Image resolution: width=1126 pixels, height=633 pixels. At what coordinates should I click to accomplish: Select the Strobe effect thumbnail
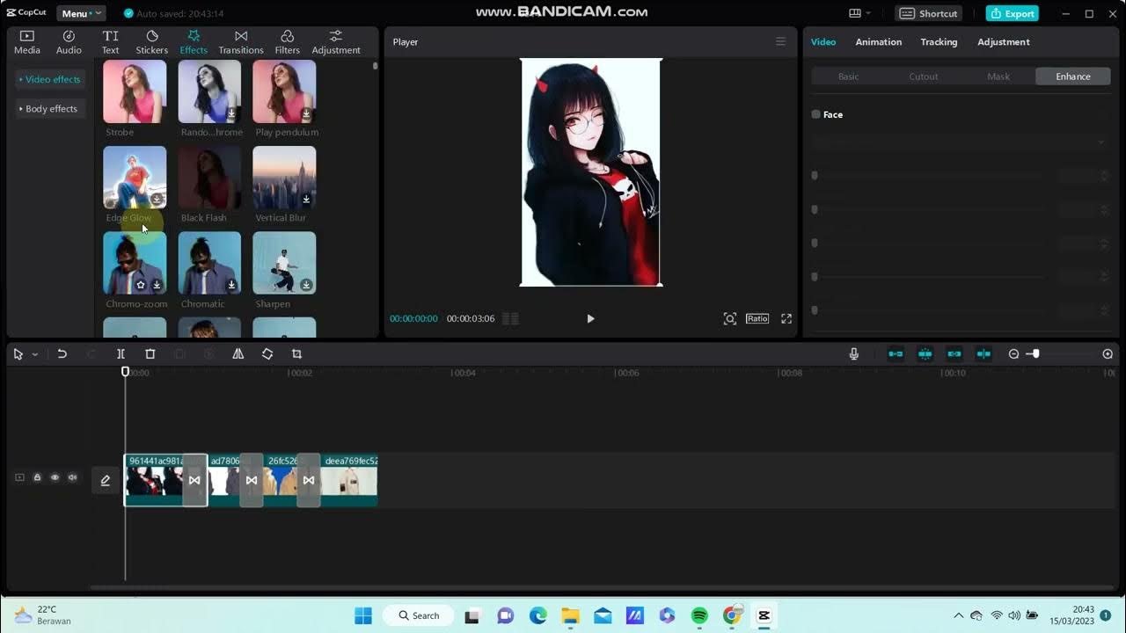click(135, 91)
